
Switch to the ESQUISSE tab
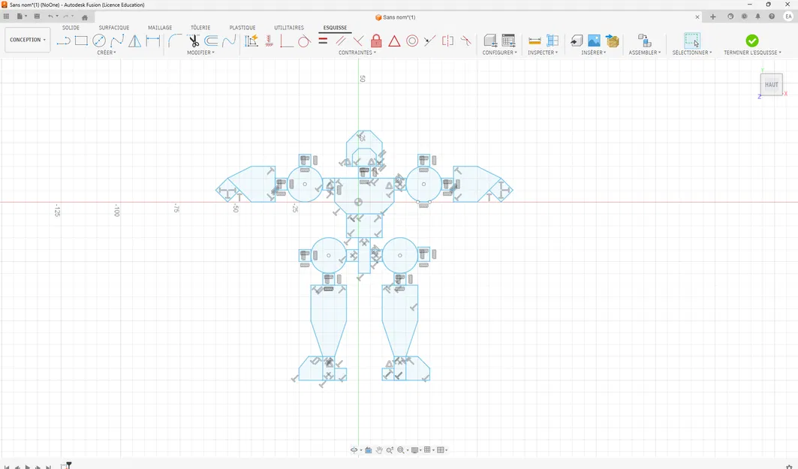coord(335,28)
